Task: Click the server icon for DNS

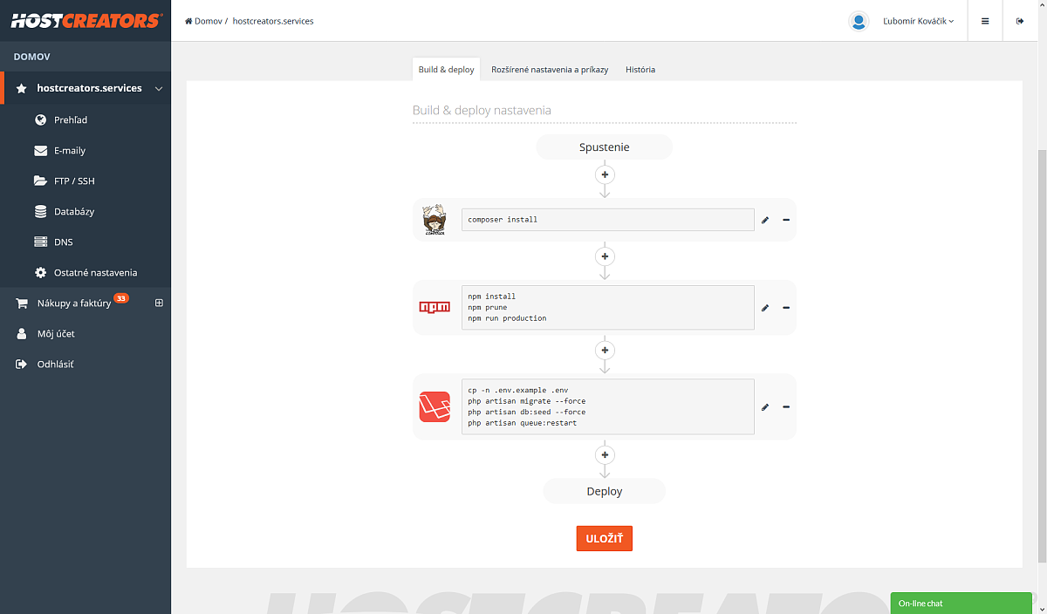Action: coord(40,242)
